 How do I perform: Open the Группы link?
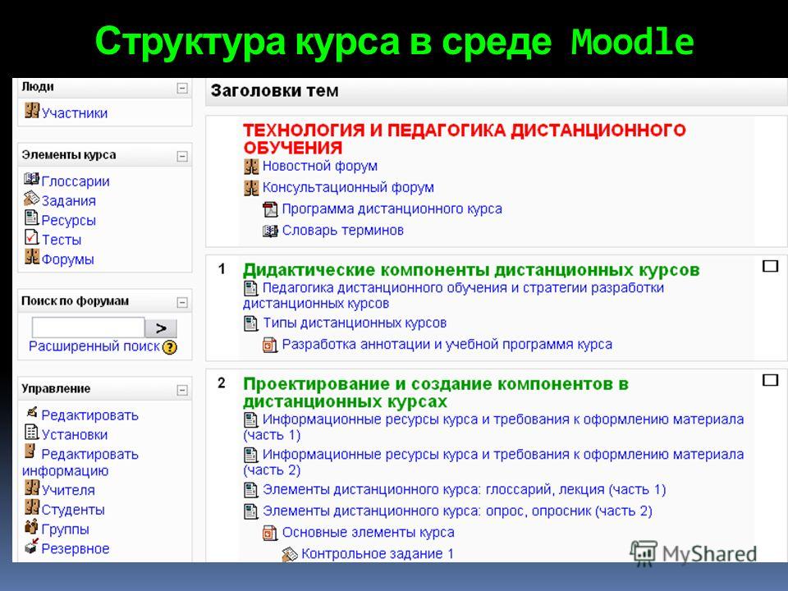[x=66, y=529]
